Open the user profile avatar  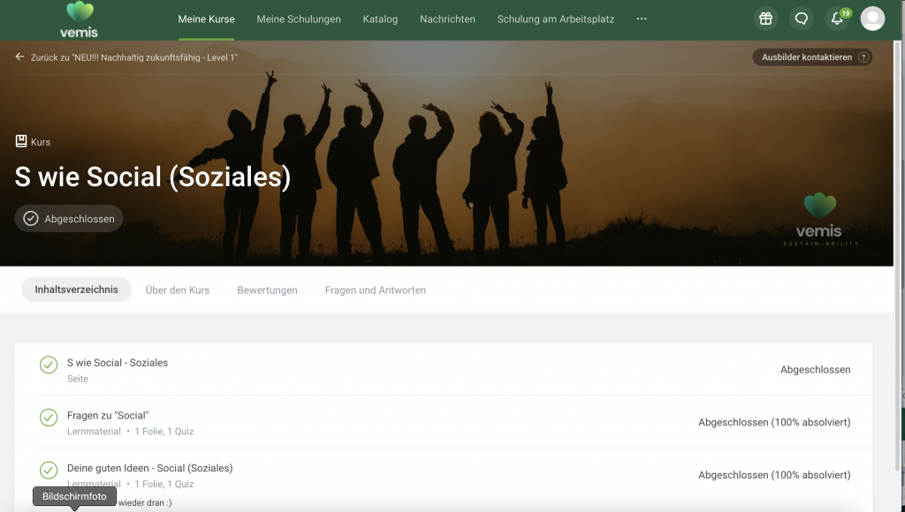872,19
